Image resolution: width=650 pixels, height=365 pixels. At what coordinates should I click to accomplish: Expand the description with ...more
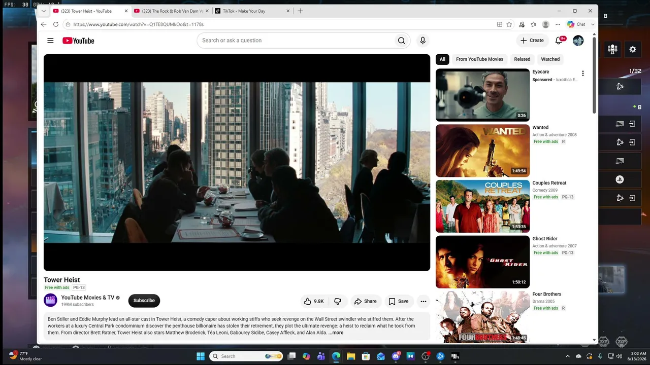[336, 333]
